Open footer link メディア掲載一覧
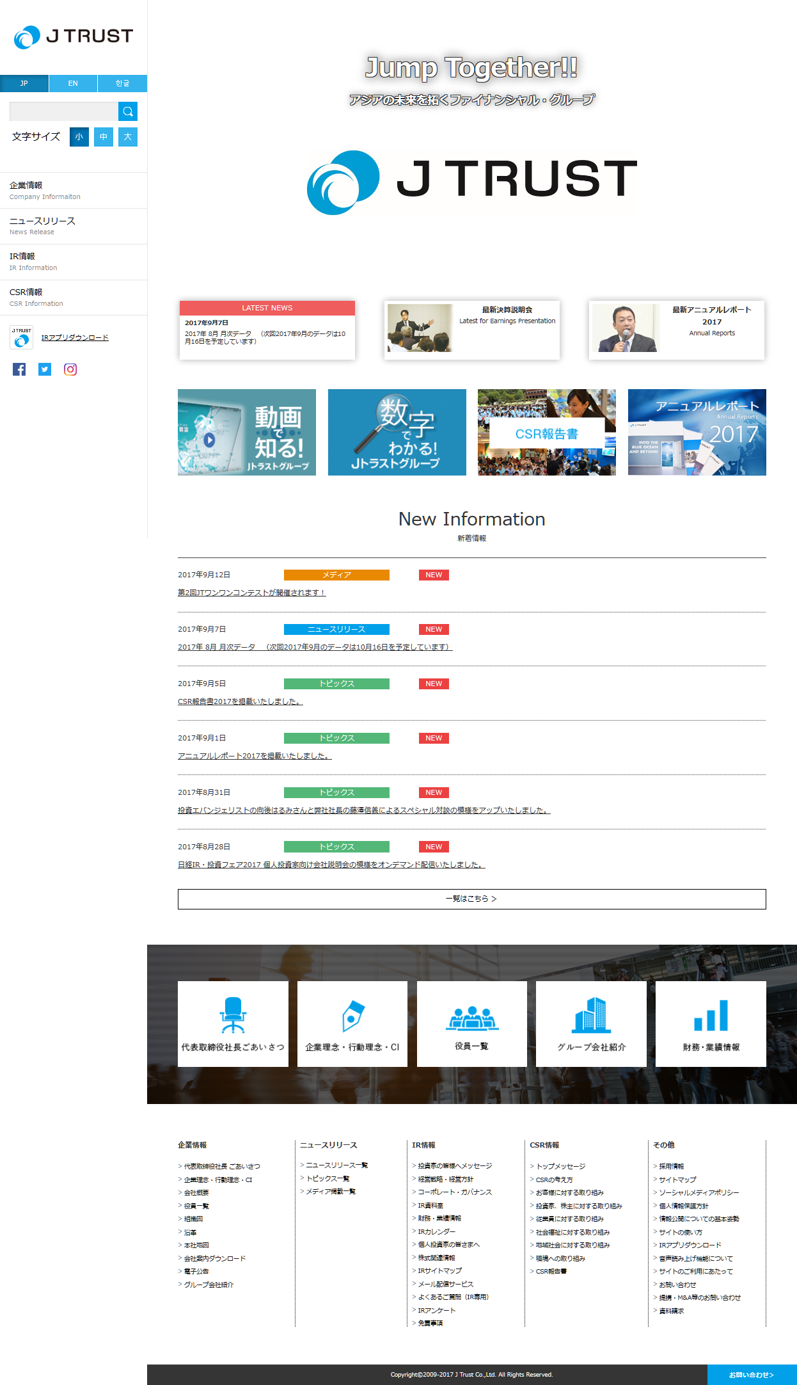This screenshot has height=1385, width=797. point(331,1191)
